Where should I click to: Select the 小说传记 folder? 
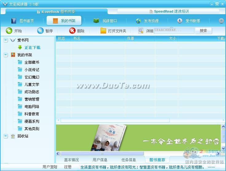coord(32,70)
